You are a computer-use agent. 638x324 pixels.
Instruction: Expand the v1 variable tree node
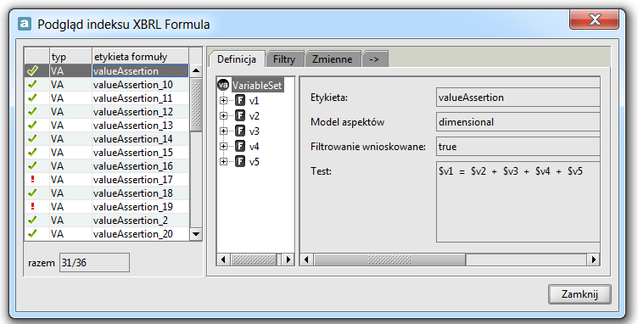coord(223,100)
